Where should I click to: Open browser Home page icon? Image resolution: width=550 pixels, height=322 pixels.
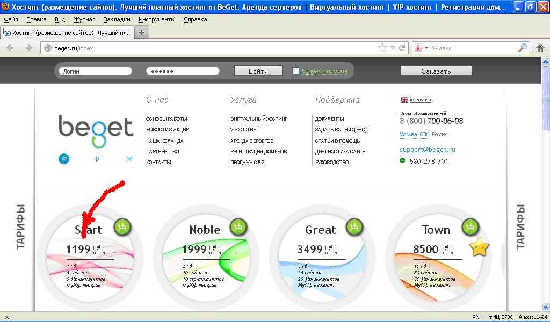coord(540,48)
